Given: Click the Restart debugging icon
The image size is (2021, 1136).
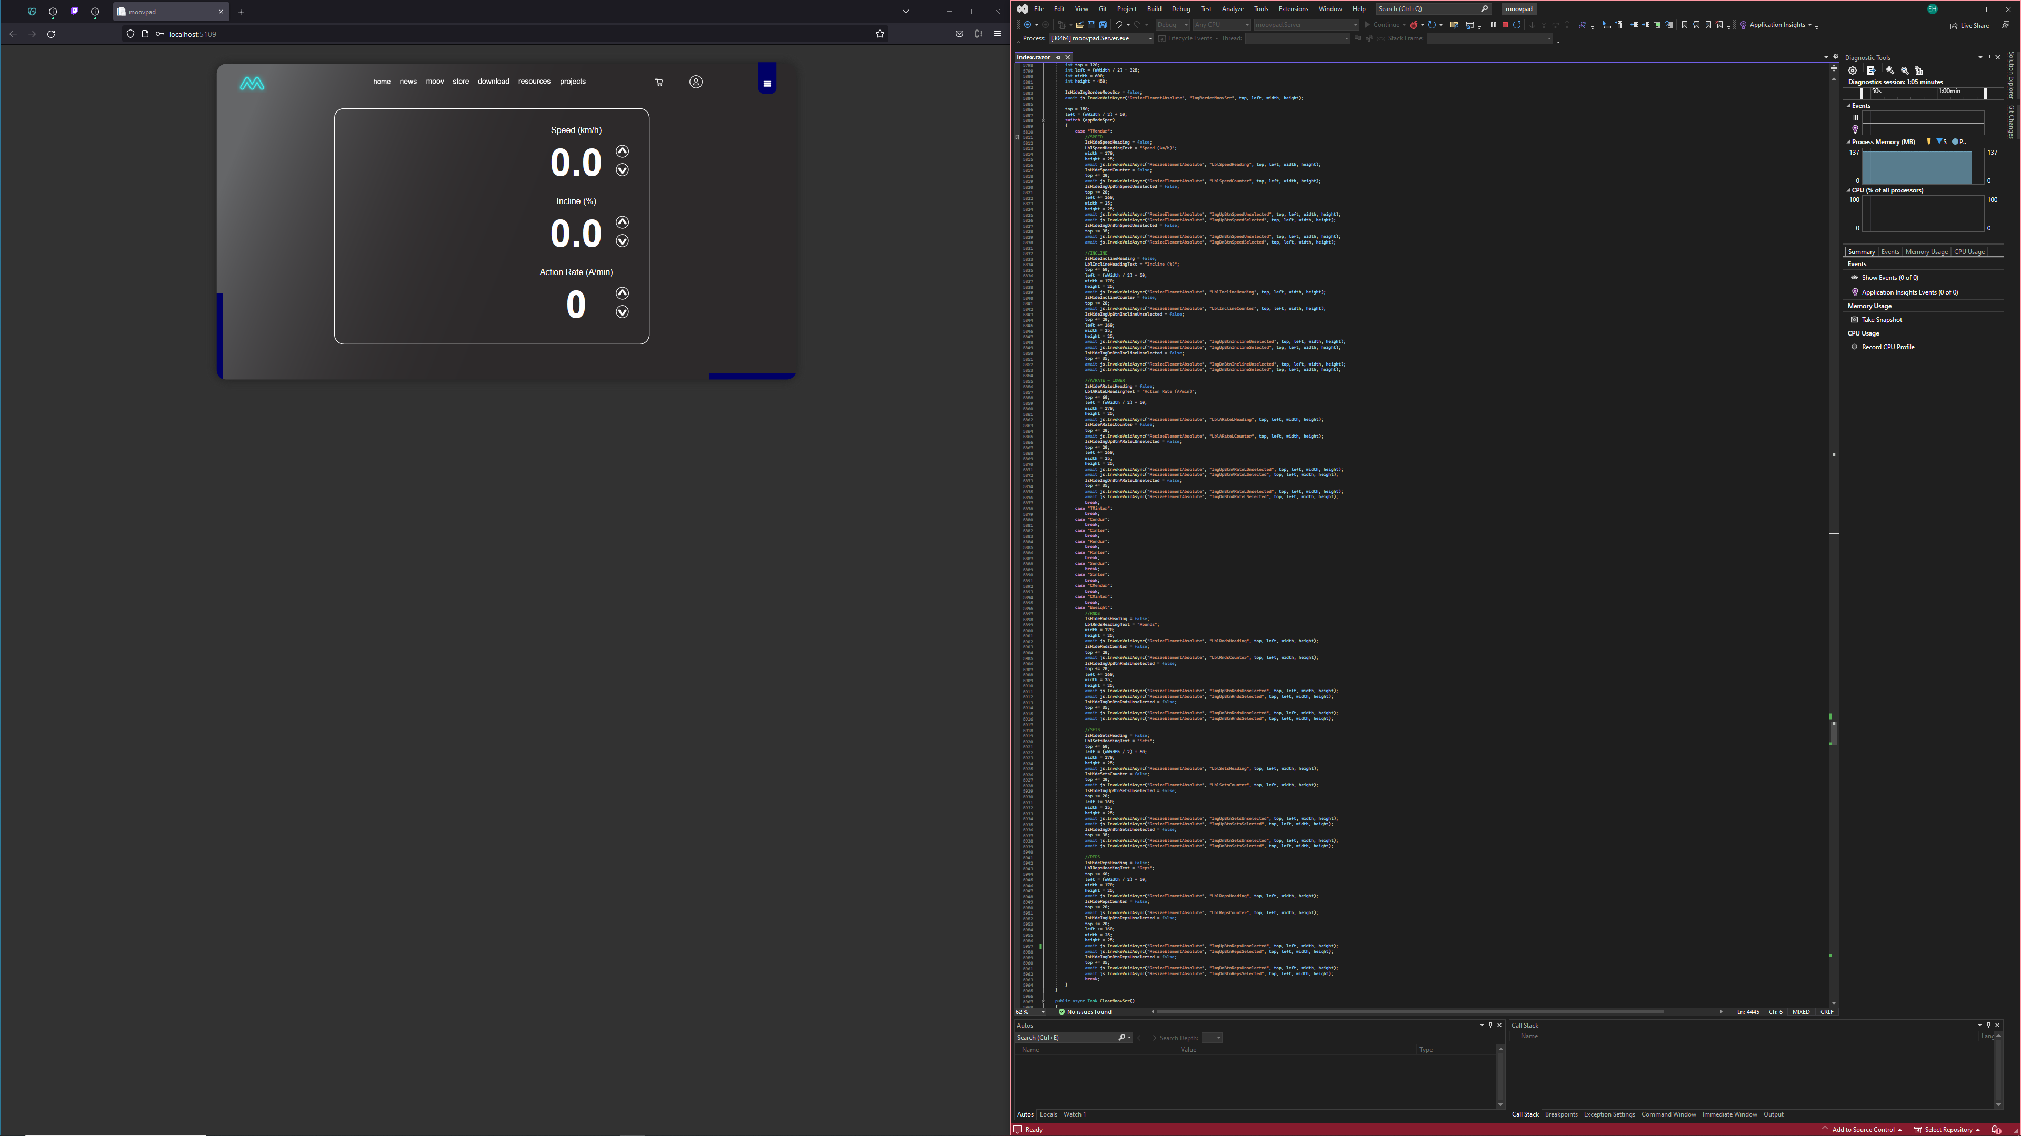Looking at the screenshot, I should (x=1516, y=25).
